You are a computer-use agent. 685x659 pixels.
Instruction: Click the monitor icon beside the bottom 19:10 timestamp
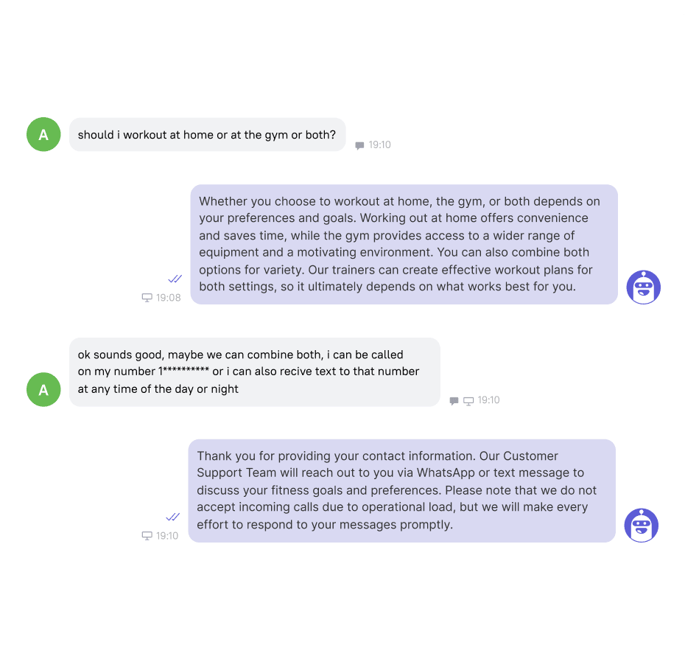147,536
